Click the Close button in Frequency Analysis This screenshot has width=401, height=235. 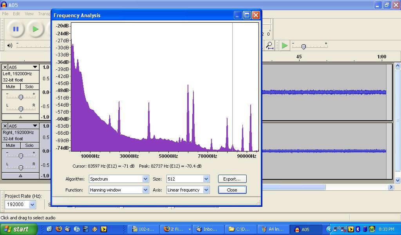[232, 190]
